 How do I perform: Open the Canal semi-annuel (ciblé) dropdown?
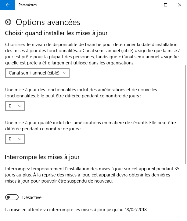click(x=37, y=73)
